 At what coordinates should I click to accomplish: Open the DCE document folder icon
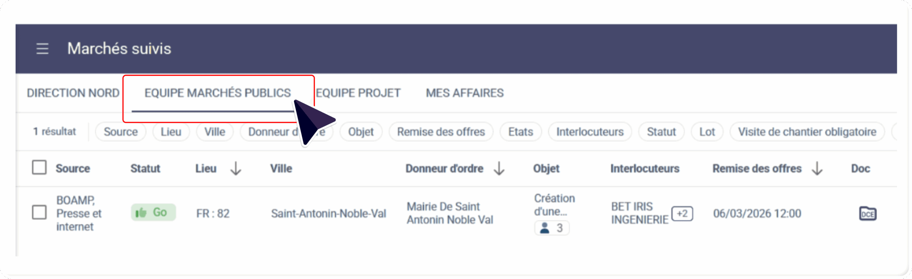867,214
